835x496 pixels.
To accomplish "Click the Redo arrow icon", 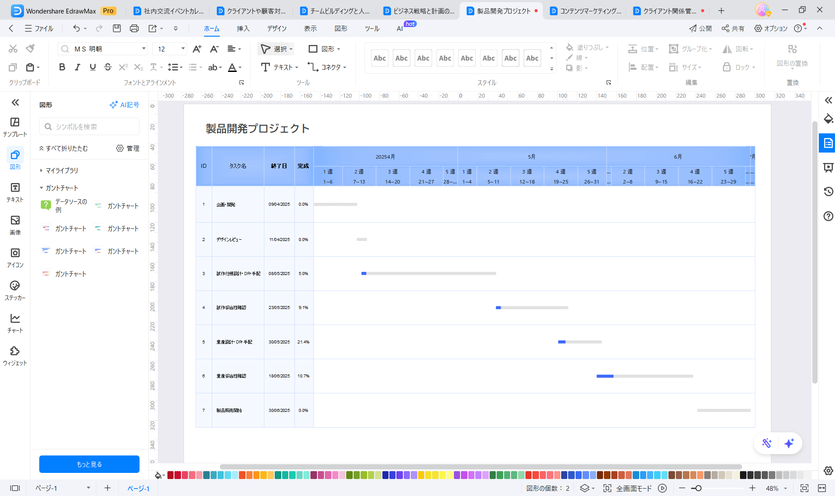I will point(99,28).
